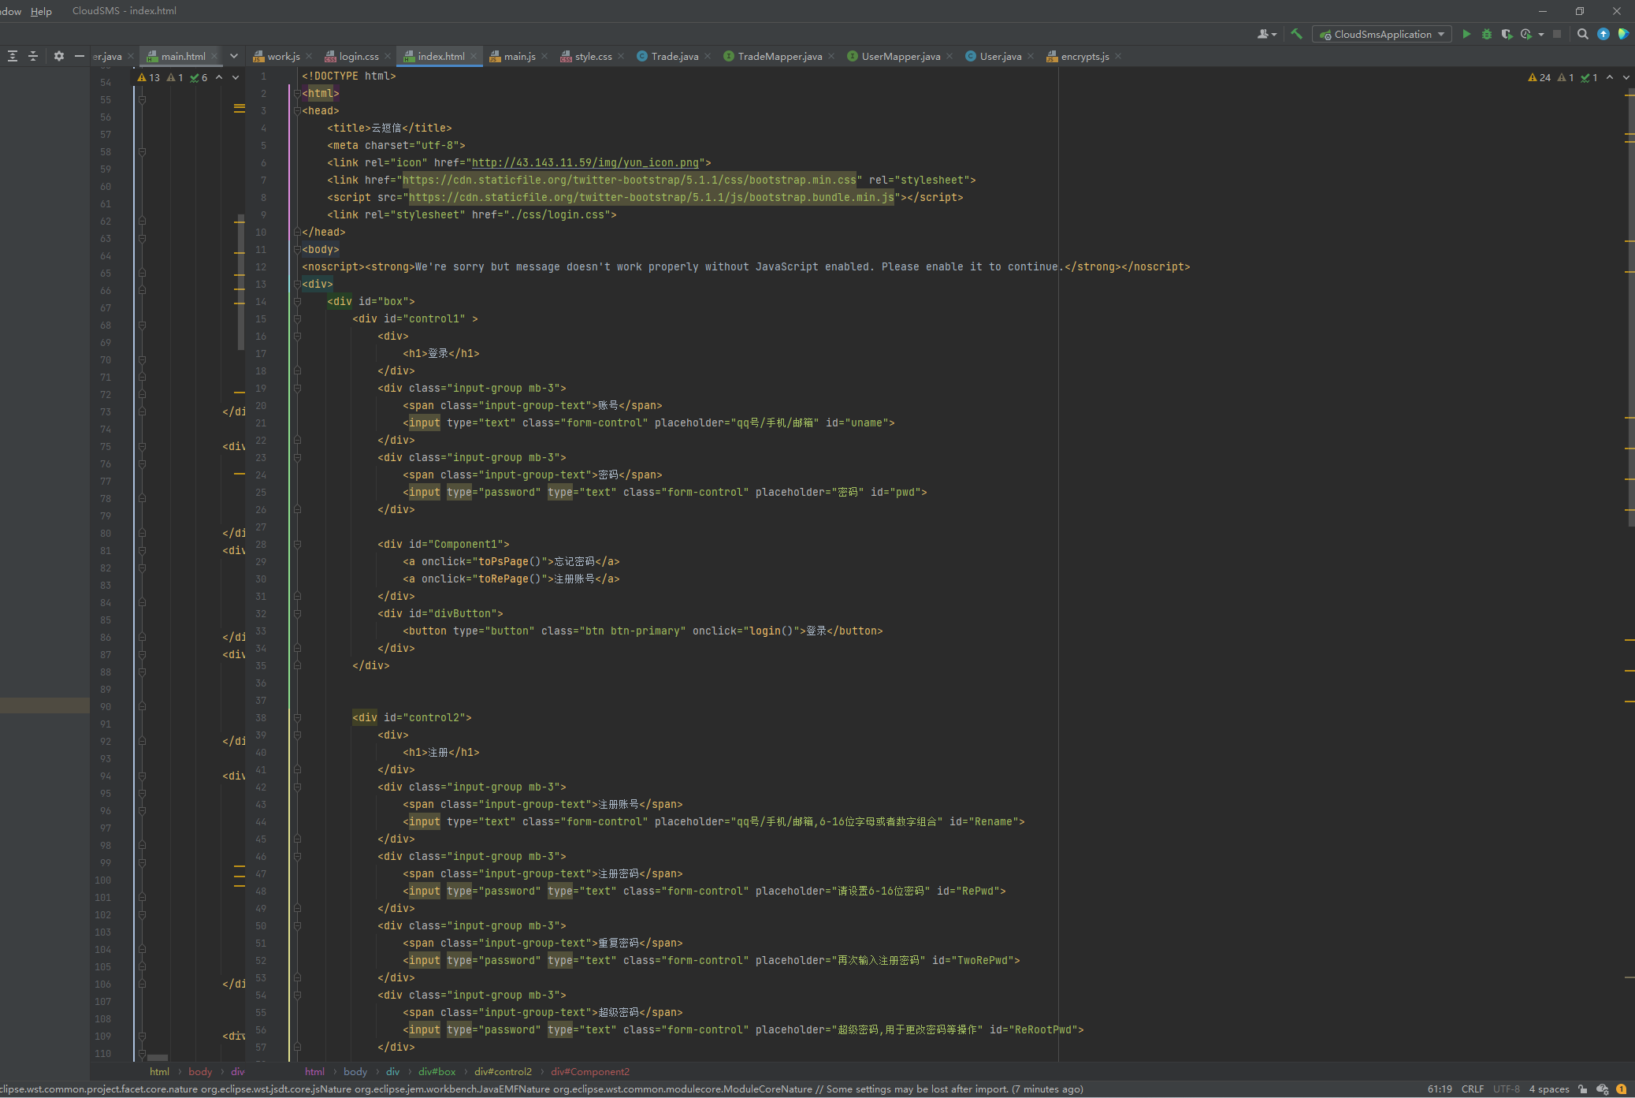
Task: Open cloud help settings icon in status bar
Action: point(1602,1089)
